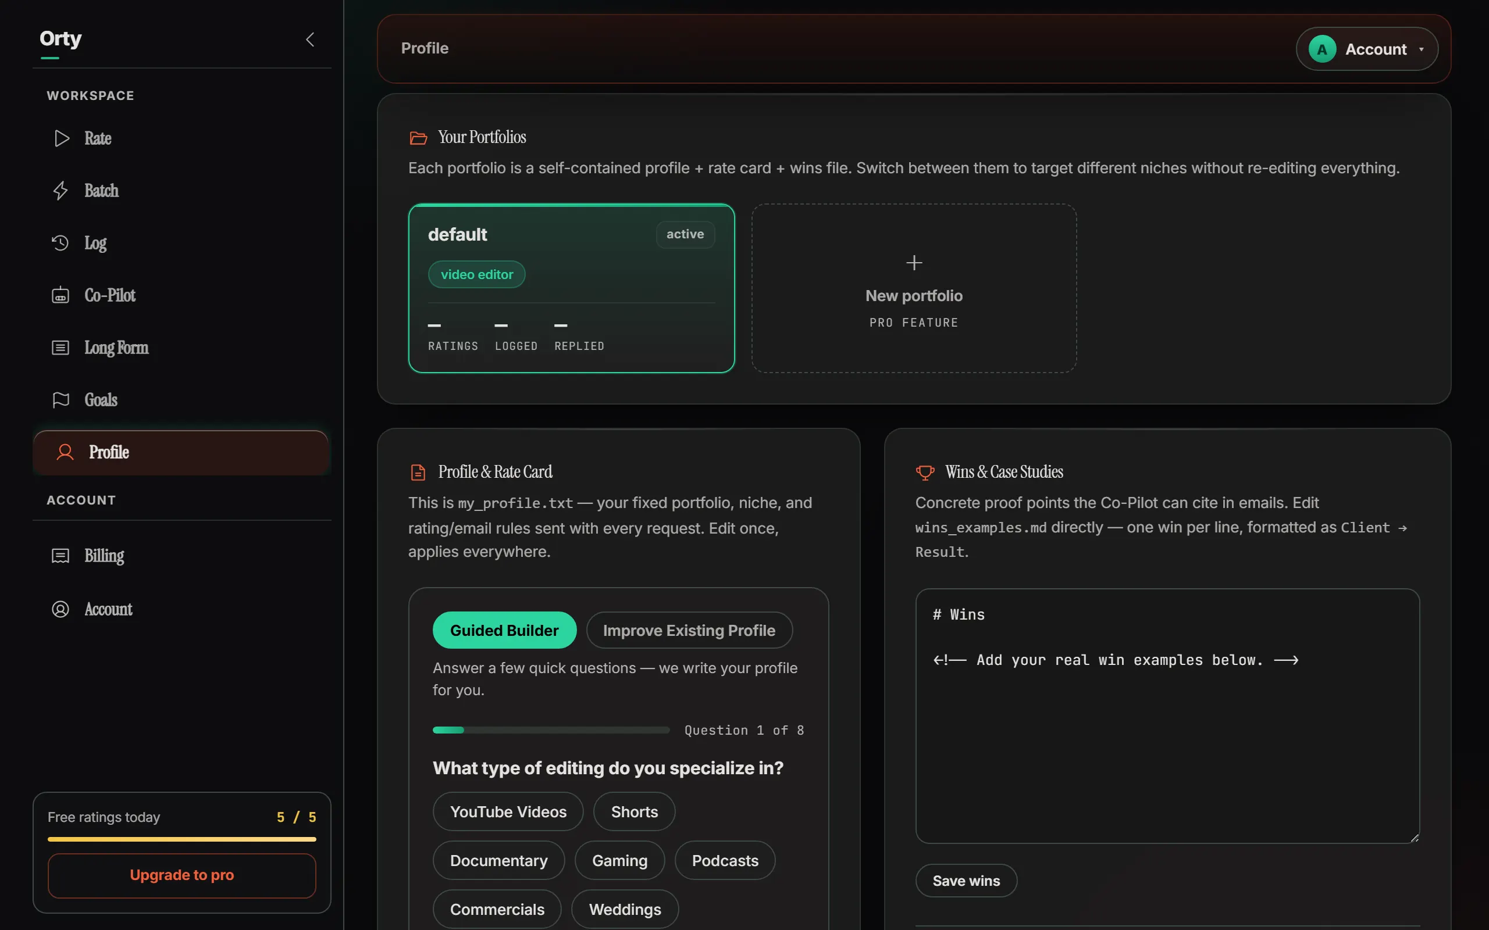
Task: Click the Batch lightning bolt icon
Action: [60, 191]
